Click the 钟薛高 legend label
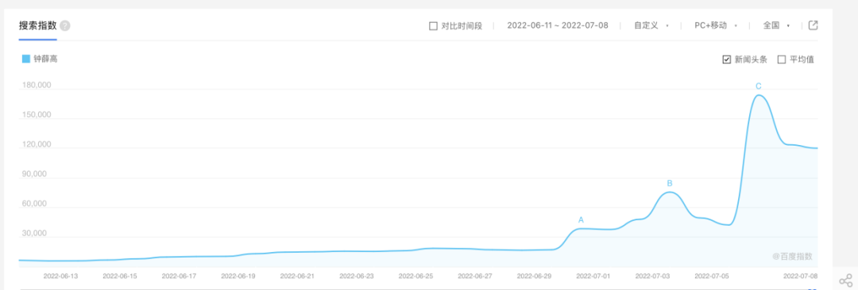Viewport: 858px width, 290px height. tap(45, 59)
